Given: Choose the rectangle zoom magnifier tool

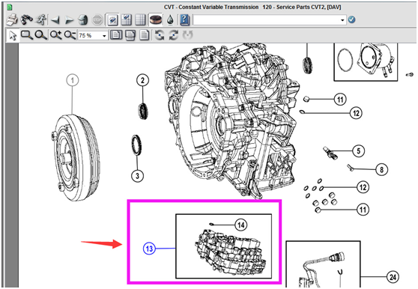Looking at the screenshot, I should tap(27, 35).
